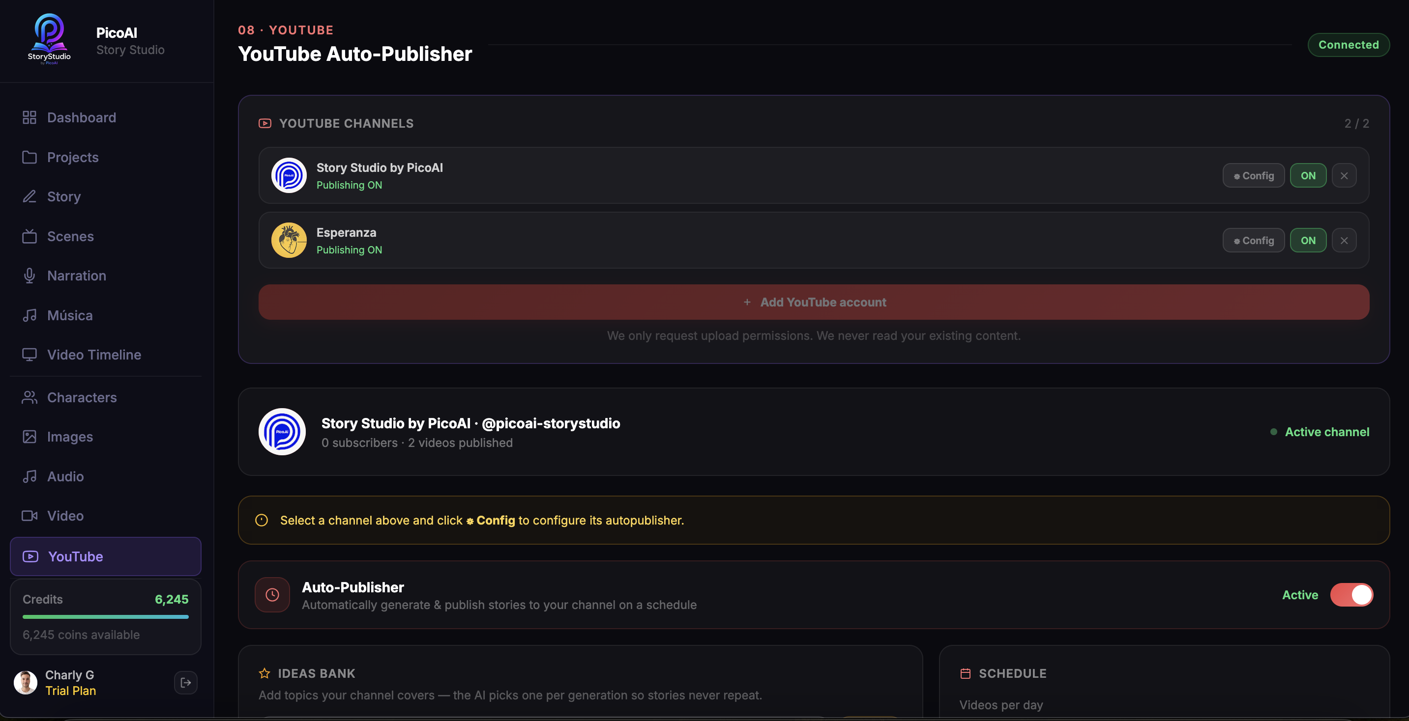Click the Música note icon

[29, 315]
